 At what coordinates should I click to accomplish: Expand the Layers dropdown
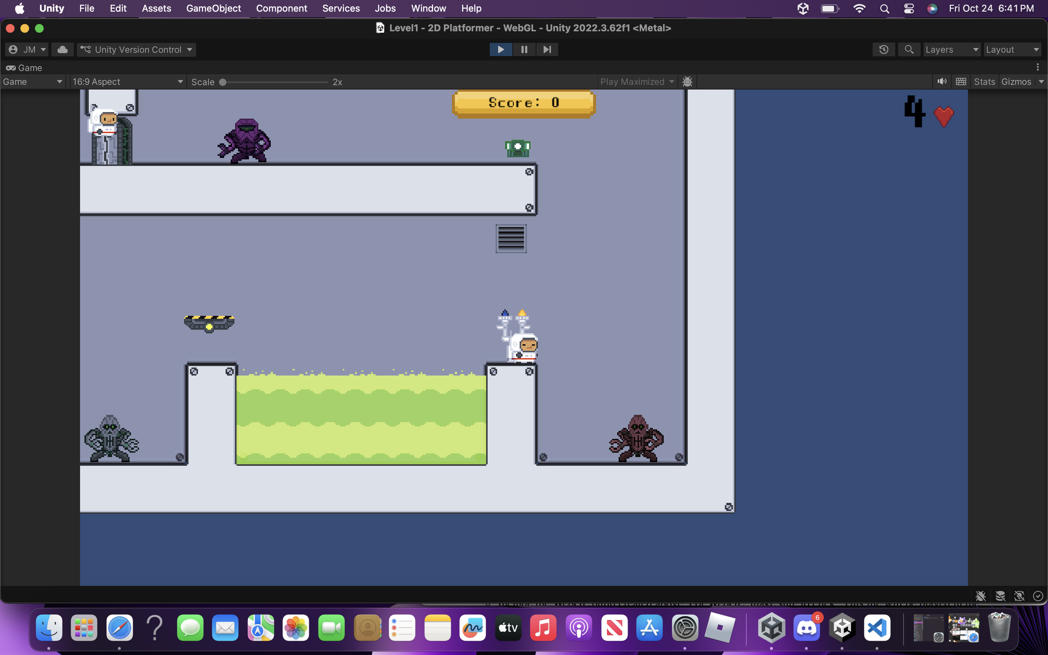952,49
